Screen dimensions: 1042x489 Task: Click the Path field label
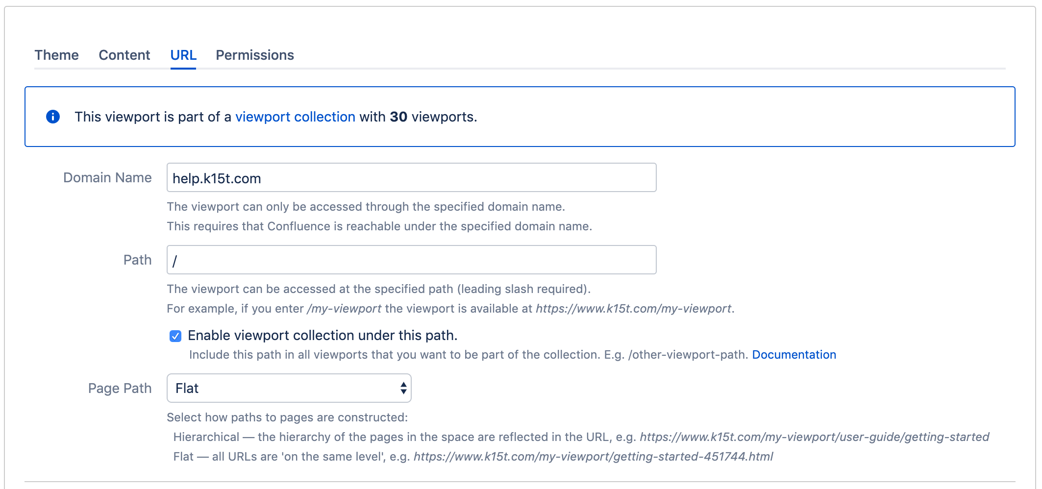tap(137, 260)
